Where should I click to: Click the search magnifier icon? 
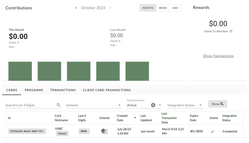coord(58,105)
